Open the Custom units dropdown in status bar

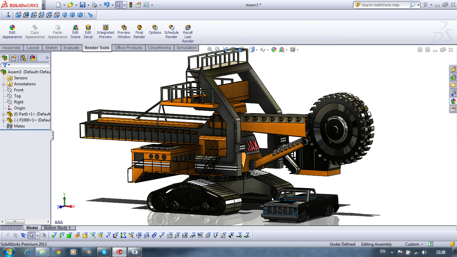click(x=414, y=244)
